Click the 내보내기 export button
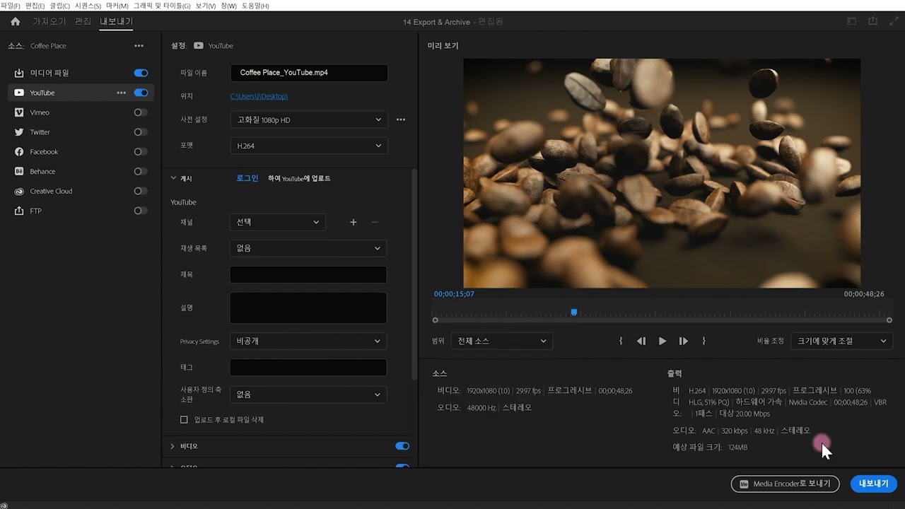The height and width of the screenshot is (509, 905). click(x=873, y=484)
